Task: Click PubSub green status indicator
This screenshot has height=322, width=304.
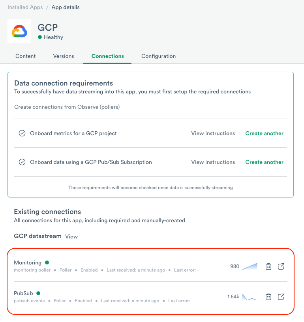Action: [38, 293]
